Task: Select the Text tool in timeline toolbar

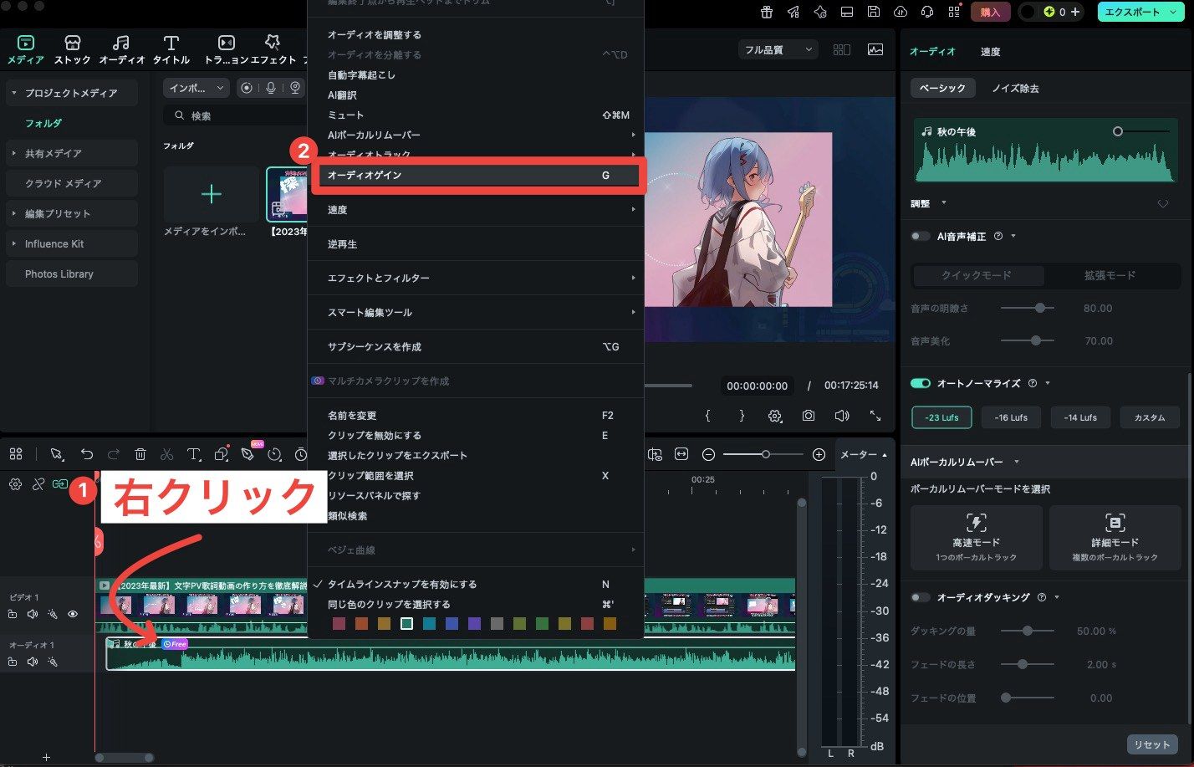Action: click(x=194, y=454)
